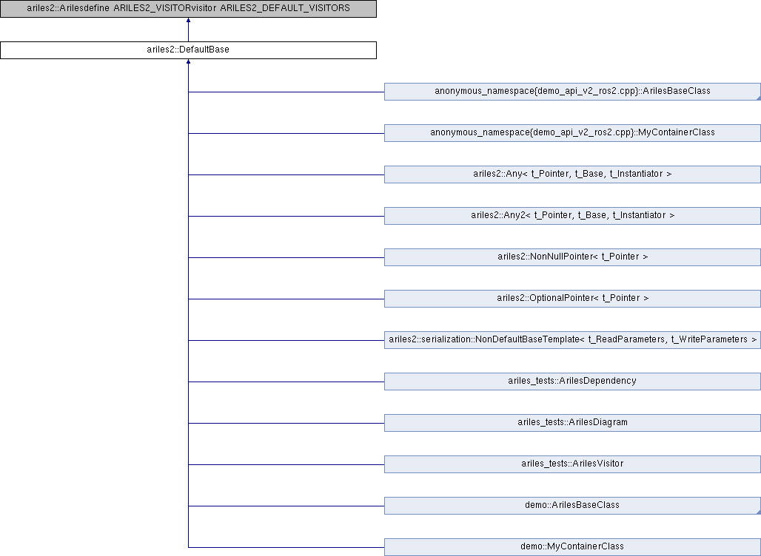The height and width of the screenshot is (556, 761).
Task: Open the ariles2::DefaultBase node
Action: (188, 50)
